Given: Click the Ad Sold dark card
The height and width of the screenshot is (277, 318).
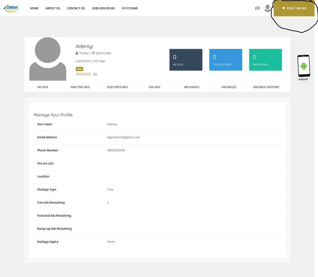Looking at the screenshot, I should (x=186, y=60).
